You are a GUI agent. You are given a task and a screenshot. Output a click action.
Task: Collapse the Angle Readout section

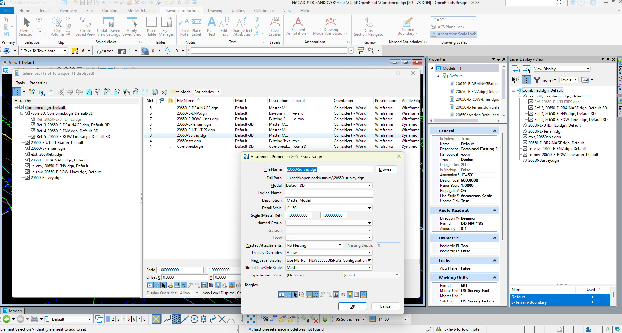495,210
